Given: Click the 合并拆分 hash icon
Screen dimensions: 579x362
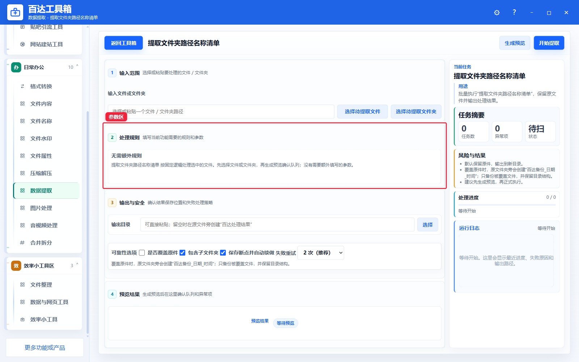Looking at the screenshot, I should [x=22, y=243].
